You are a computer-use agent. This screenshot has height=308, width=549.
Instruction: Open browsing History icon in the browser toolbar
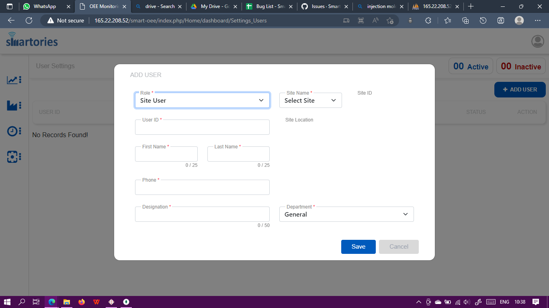483,20
